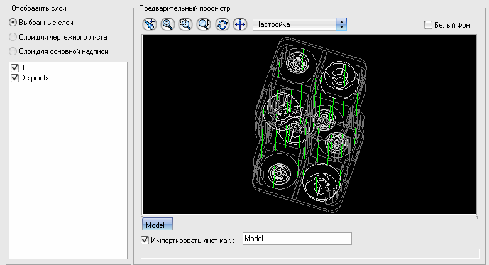Toggle 'Импортировать лист как' checkbox
This screenshot has height=265, width=489.
point(146,239)
